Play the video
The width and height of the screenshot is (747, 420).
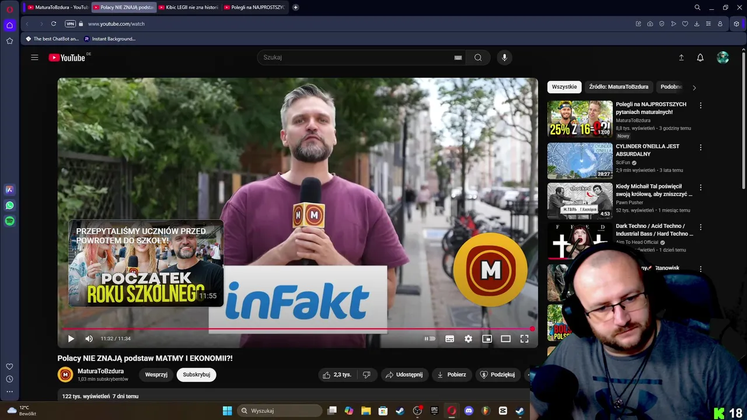[71, 338]
